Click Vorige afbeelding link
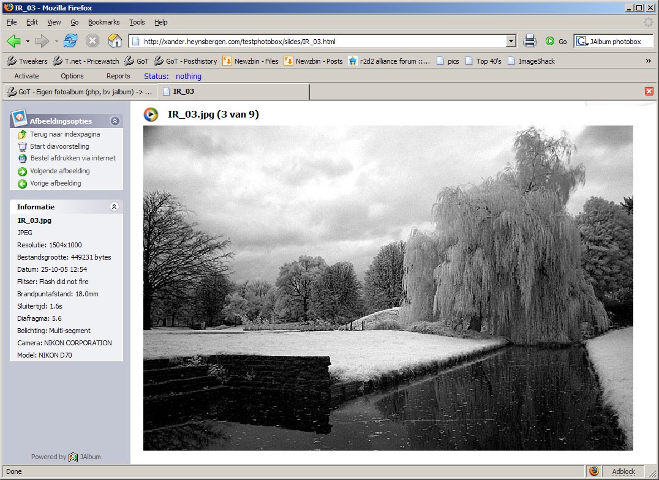Screen dimensions: 659x480 point(56,183)
